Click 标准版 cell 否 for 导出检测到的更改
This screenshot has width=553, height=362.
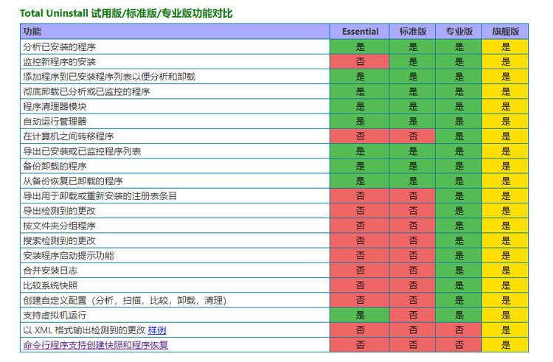[413, 211]
